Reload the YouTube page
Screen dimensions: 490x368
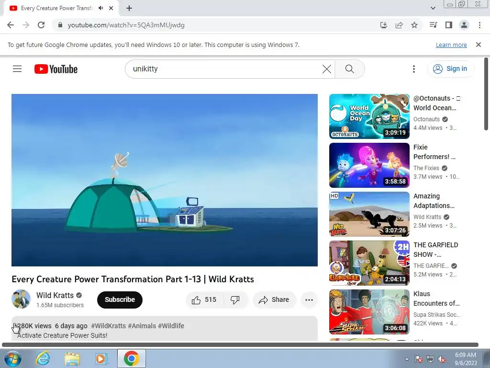[41, 25]
